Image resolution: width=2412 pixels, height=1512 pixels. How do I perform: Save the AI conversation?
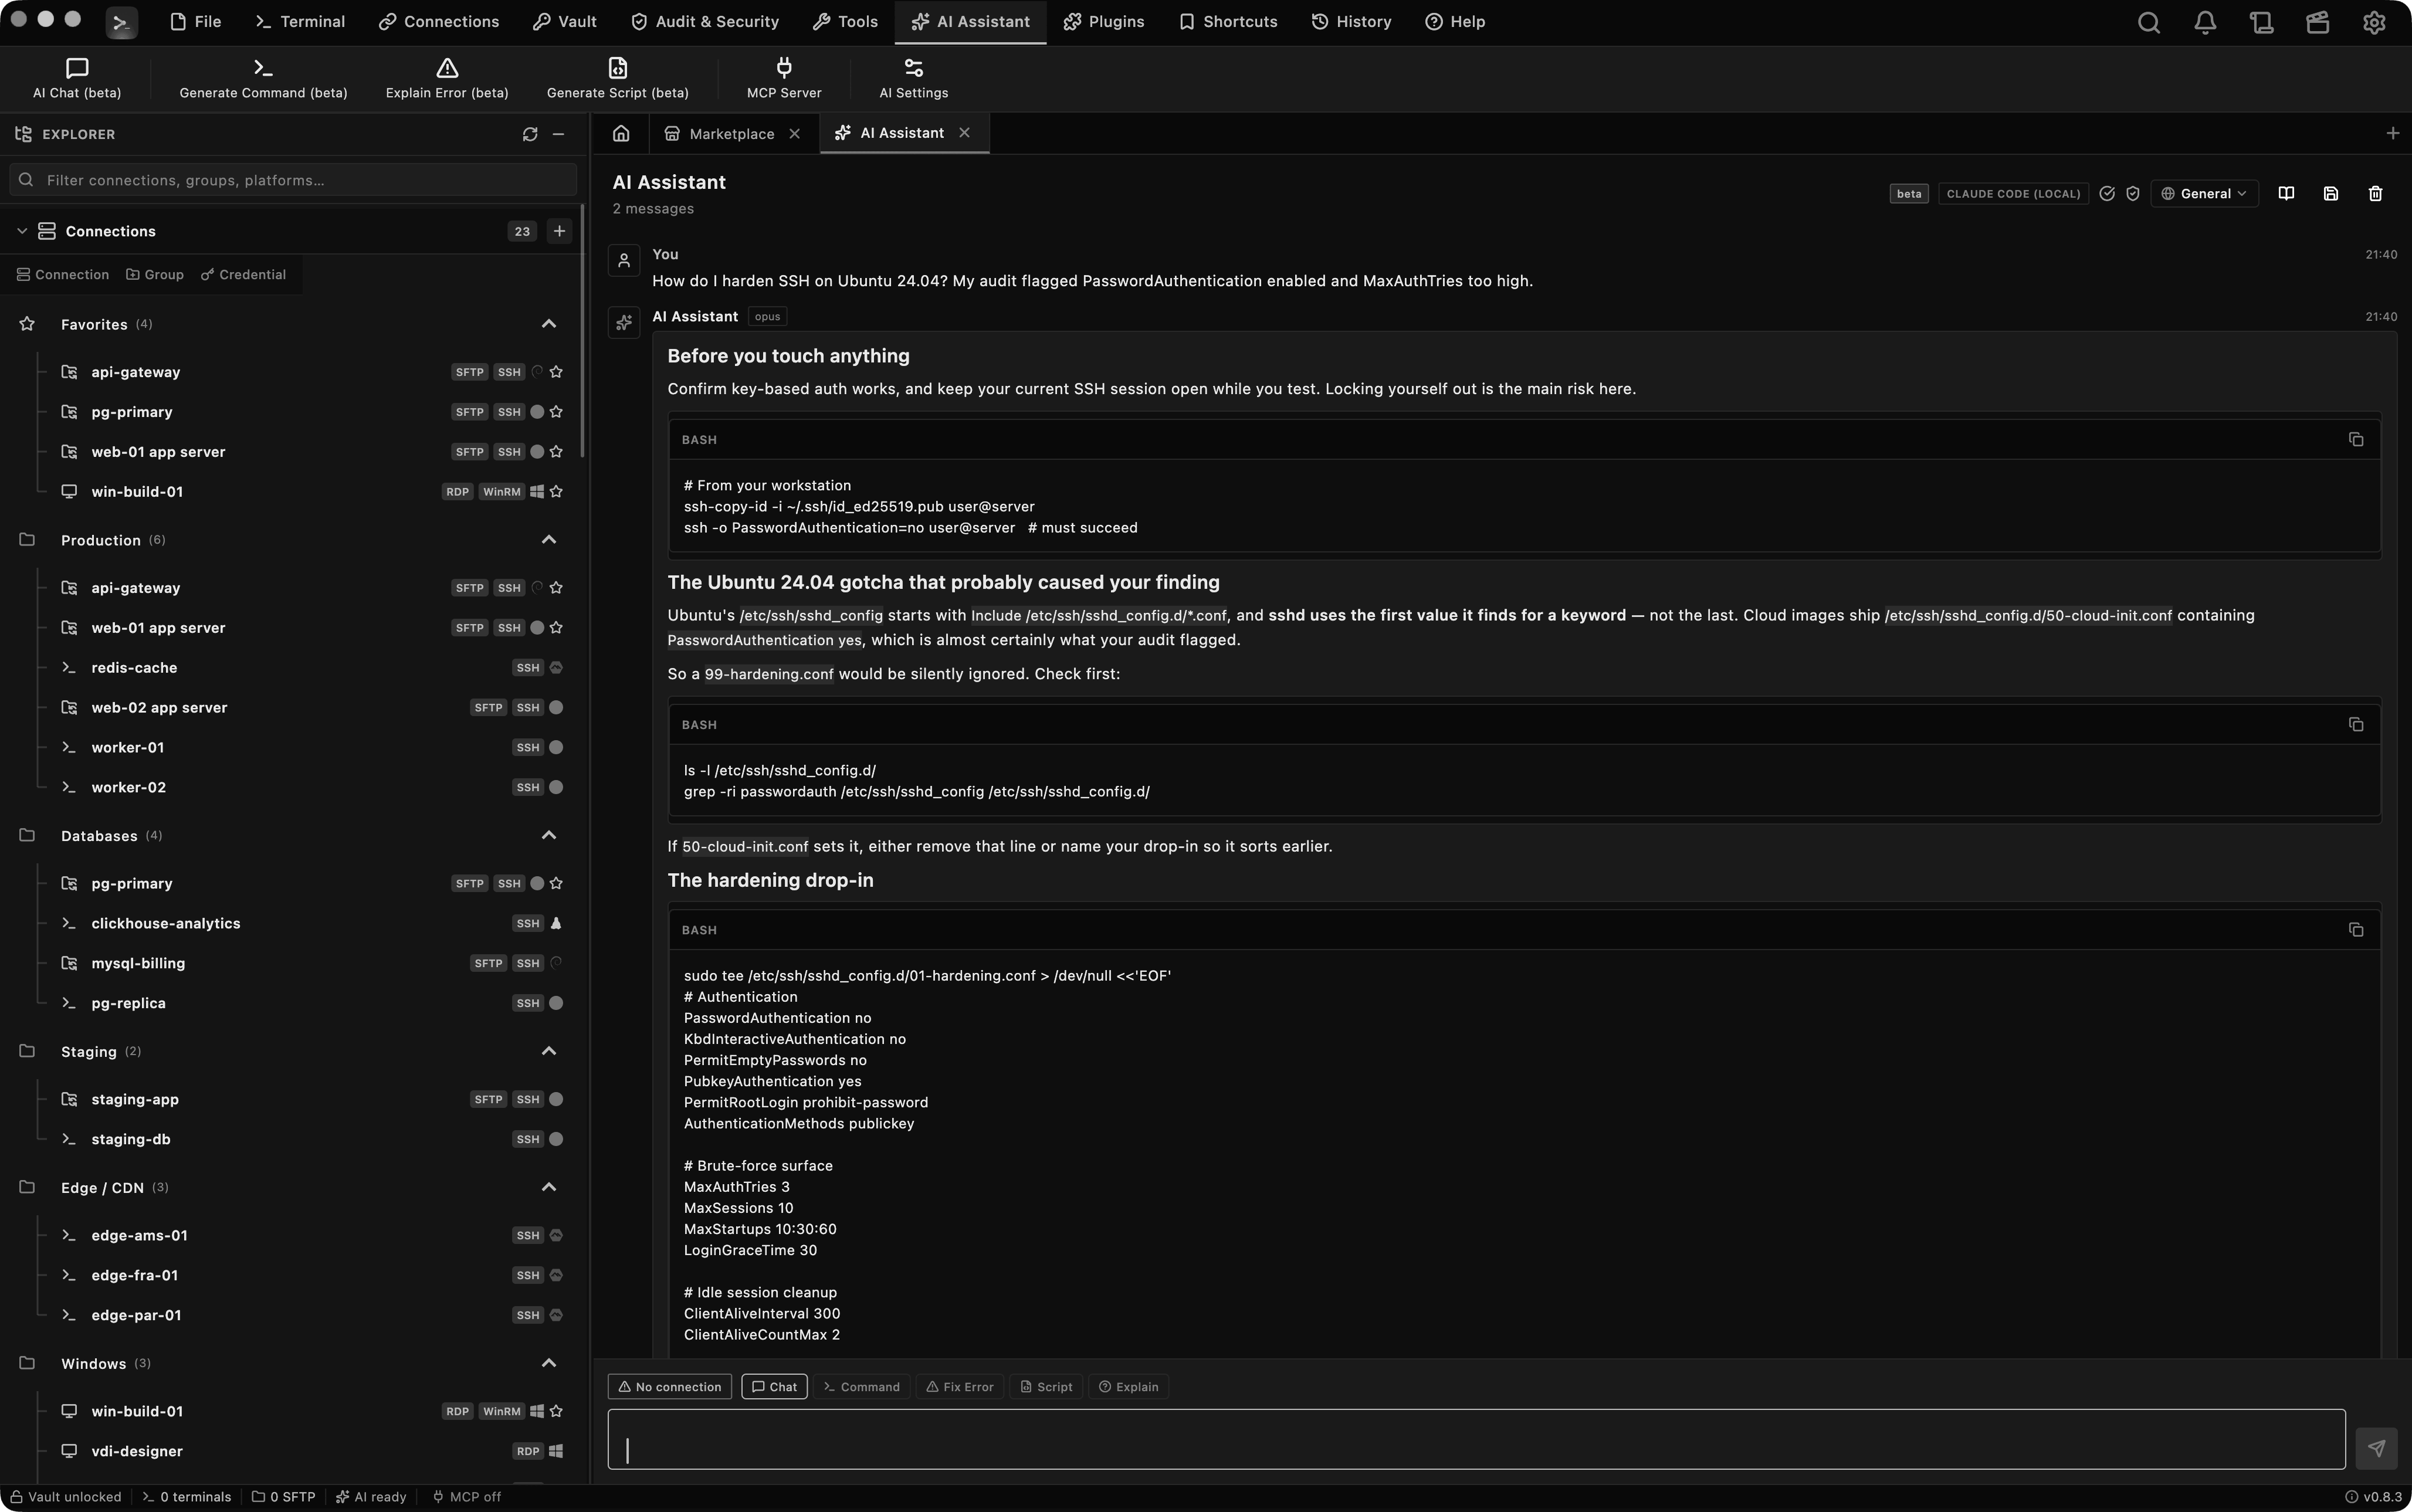2331,193
